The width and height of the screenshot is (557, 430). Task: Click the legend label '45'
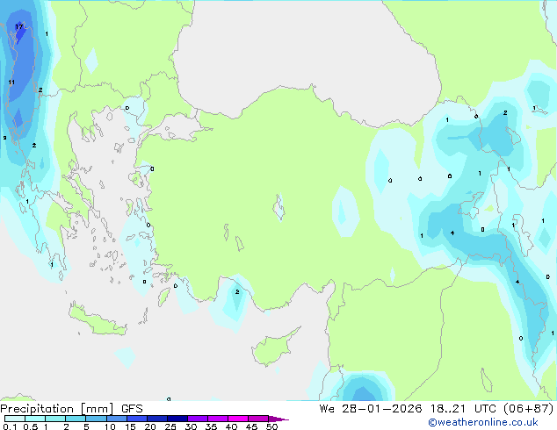[x=251, y=426]
